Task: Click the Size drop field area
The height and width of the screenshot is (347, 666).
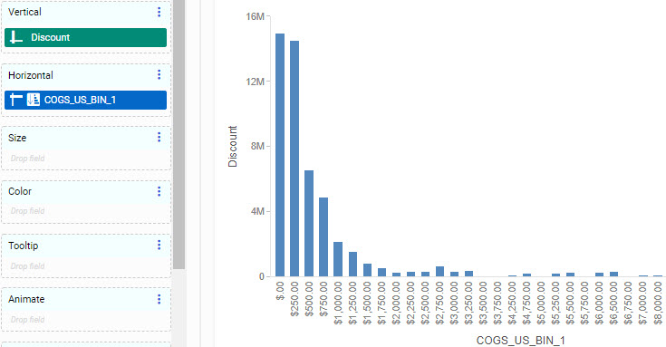Action: pos(86,159)
